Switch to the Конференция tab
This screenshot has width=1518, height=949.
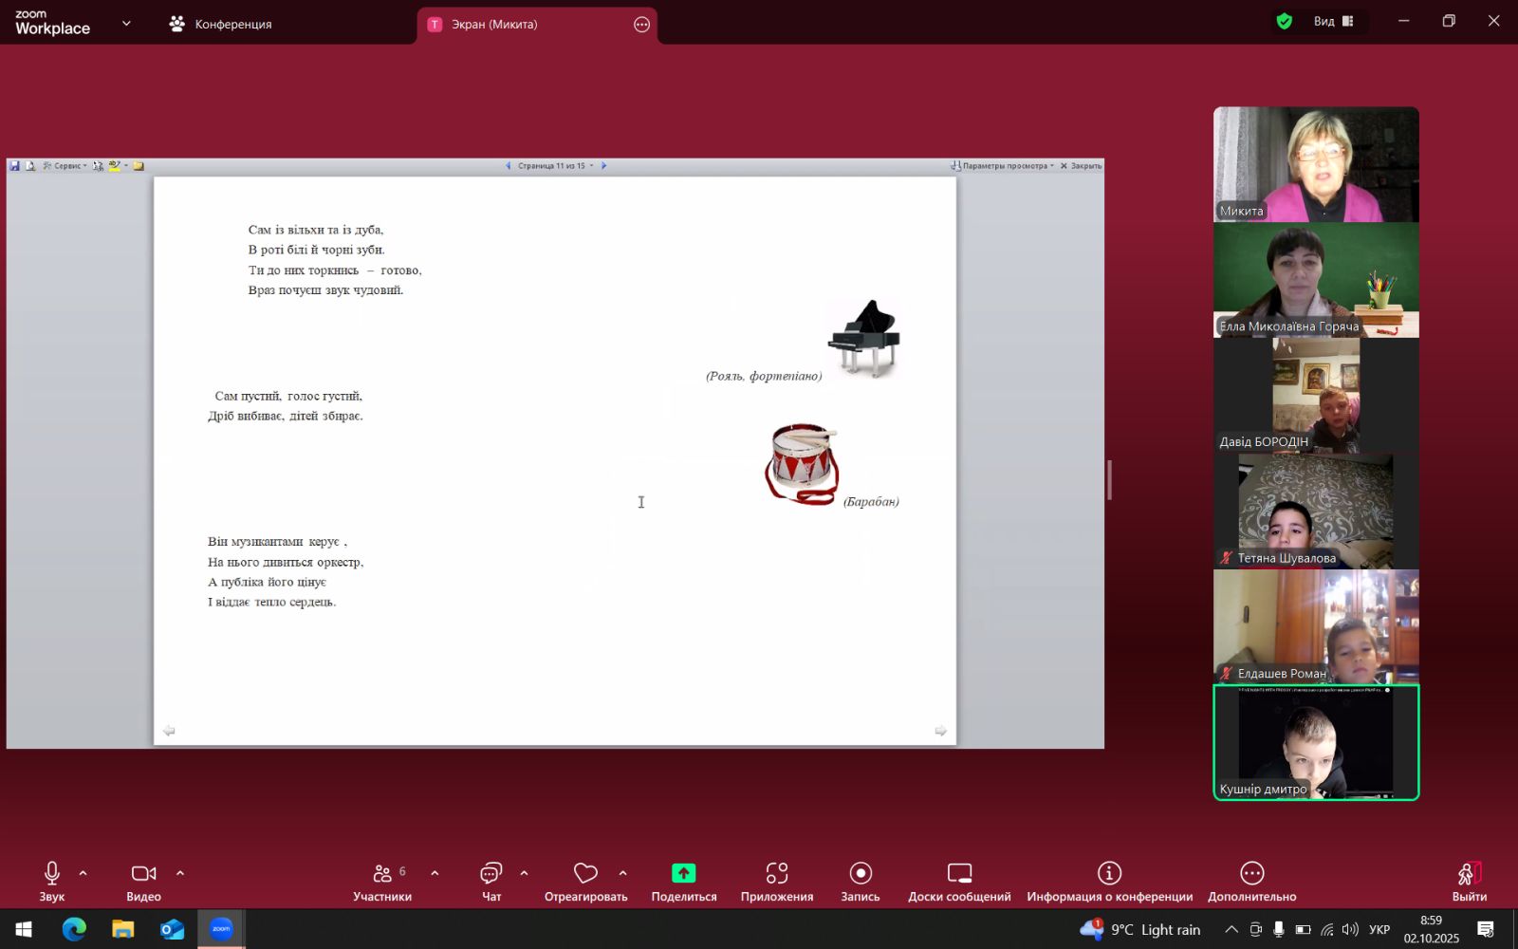(221, 25)
